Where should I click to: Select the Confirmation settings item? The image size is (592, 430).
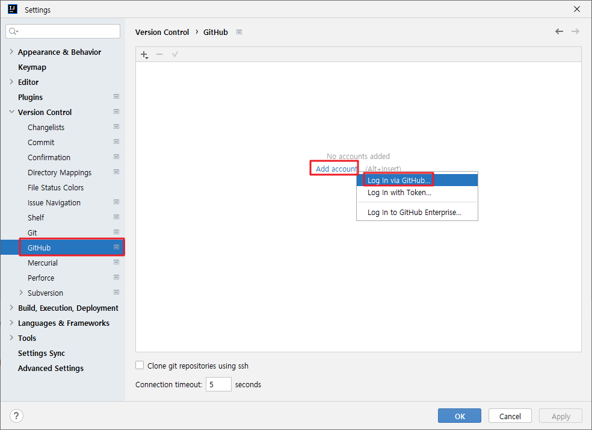[x=49, y=158]
